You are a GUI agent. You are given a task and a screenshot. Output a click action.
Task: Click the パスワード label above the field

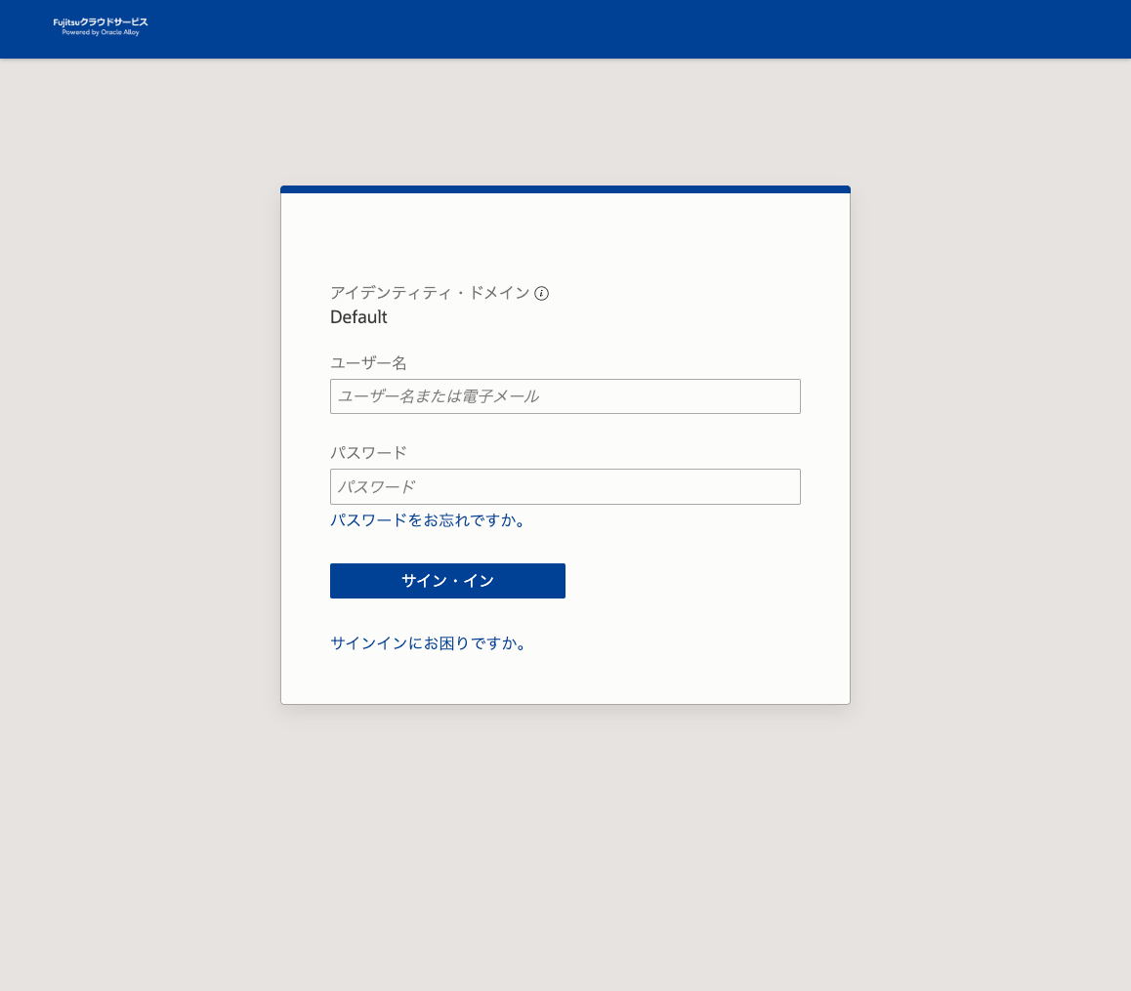coord(368,452)
